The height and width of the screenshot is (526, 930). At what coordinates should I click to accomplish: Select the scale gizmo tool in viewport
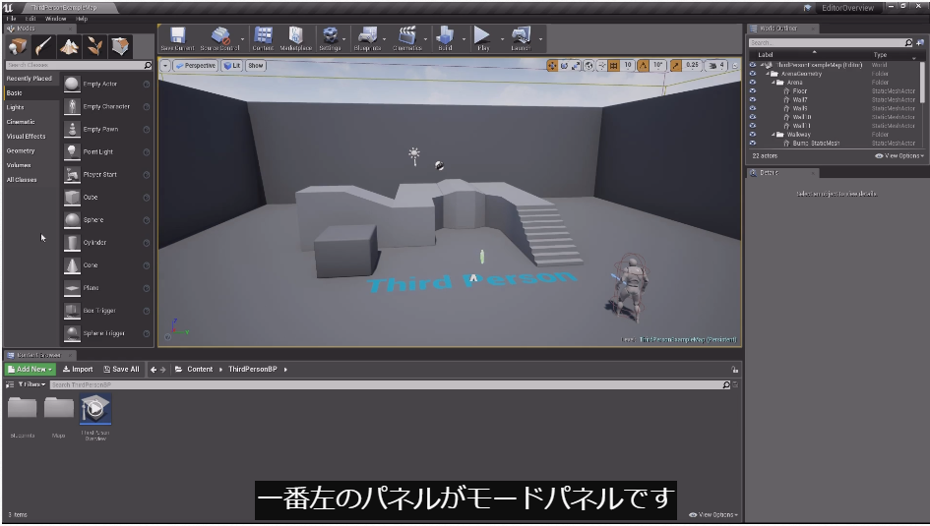click(x=576, y=66)
